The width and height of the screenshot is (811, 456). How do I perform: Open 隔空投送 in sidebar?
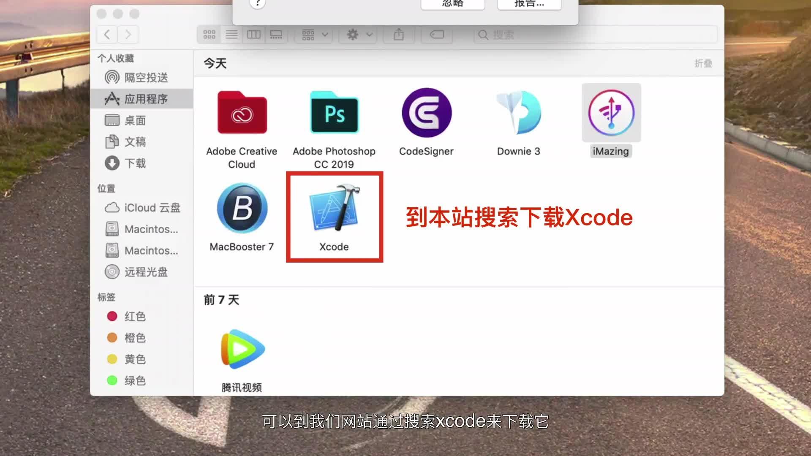click(x=142, y=77)
